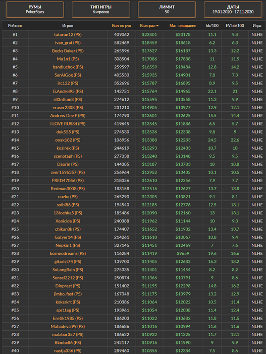Click rank cell #20
Image resolution: width=266 pixels, height=354 pixels.
[x=15, y=189]
